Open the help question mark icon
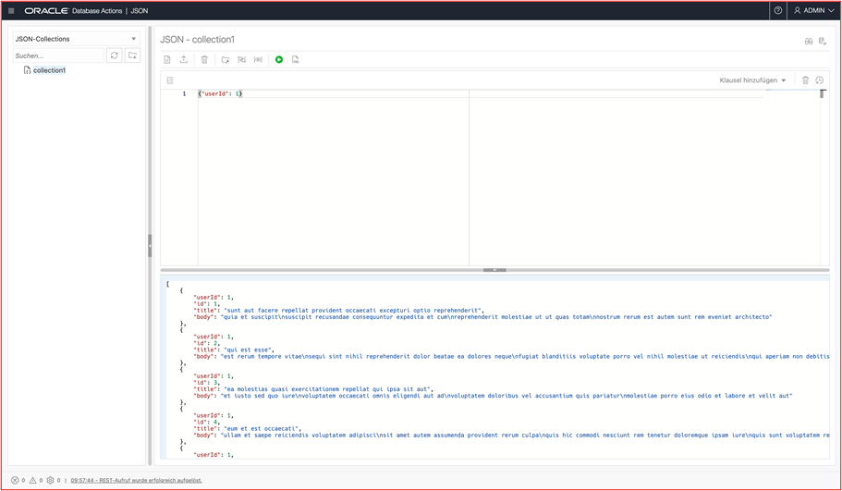The height and width of the screenshot is (491, 842). (777, 10)
